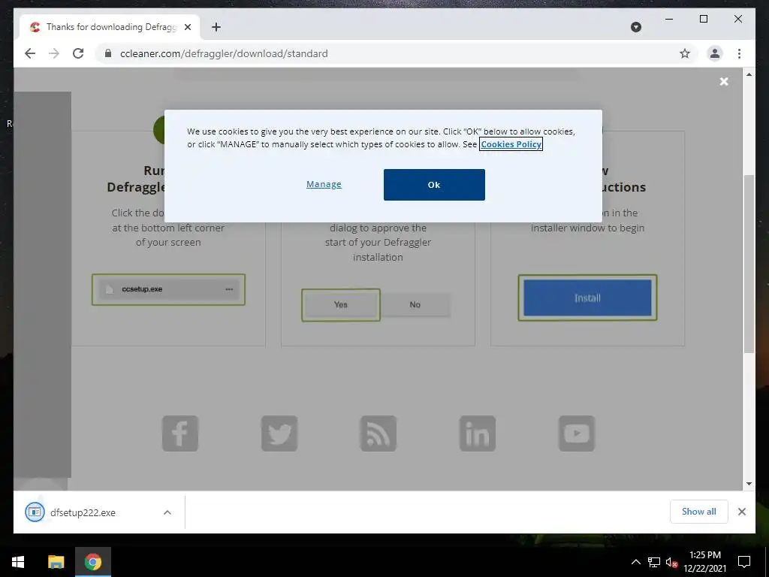Select the 'Thanks for downloading Defraggler' tab

[x=110, y=27]
